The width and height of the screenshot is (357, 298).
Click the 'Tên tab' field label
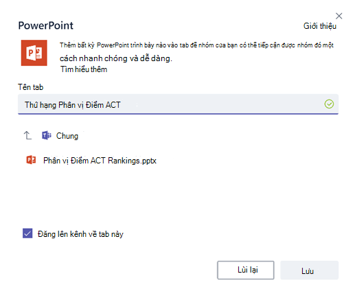pyautogui.click(x=31, y=87)
